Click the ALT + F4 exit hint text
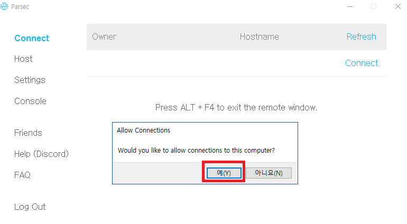Image resolution: width=407 pixels, height=224 pixels. click(x=236, y=107)
